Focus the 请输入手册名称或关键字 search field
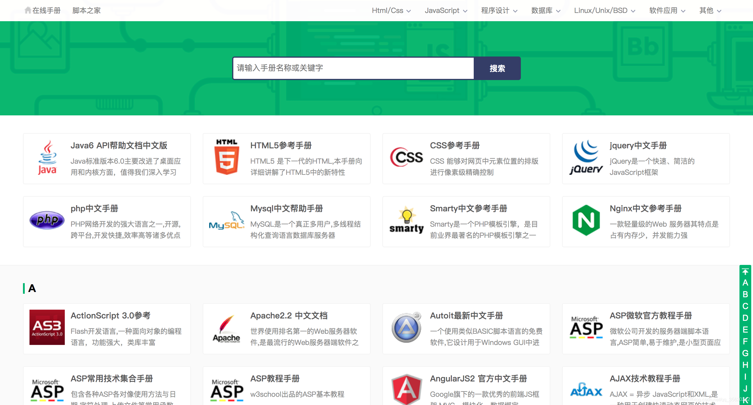753x405 pixels. (353, 68)
